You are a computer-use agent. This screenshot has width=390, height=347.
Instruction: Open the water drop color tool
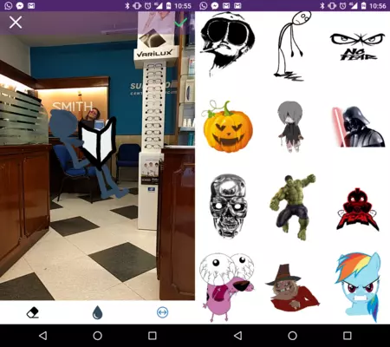pyautogui.click(x=97, y=312)
